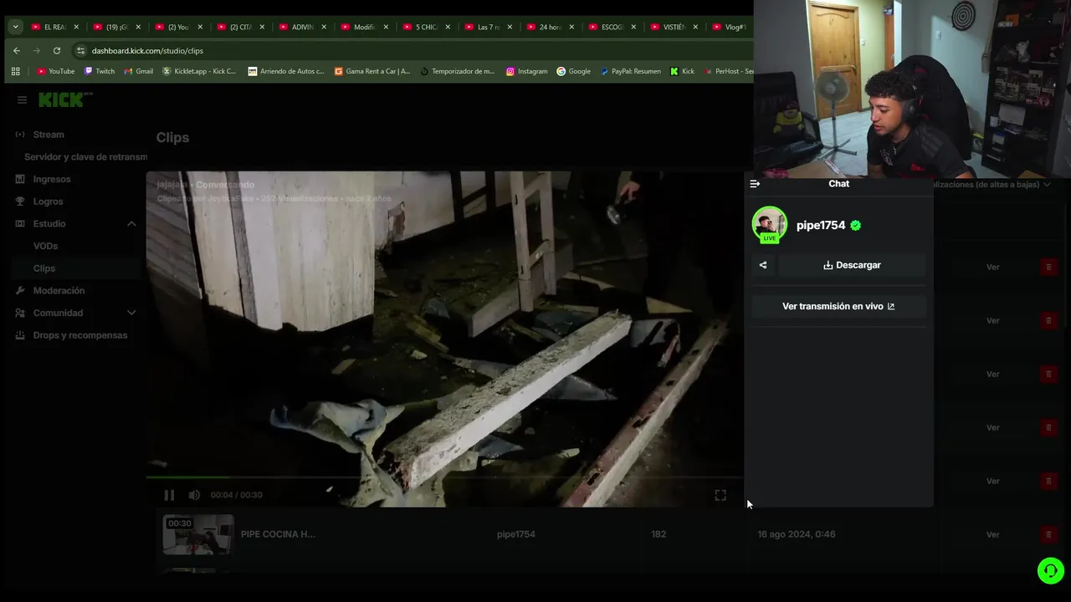Click Descargar to download clip

[x=852, y=265]
